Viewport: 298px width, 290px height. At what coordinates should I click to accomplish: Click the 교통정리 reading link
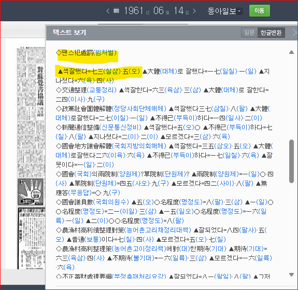click(102, 90)
